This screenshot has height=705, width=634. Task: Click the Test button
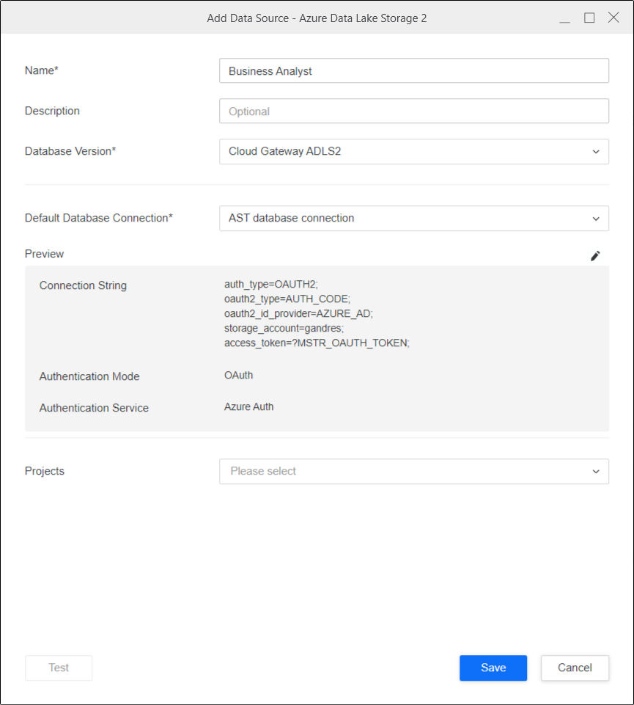(x=59, y=668)
